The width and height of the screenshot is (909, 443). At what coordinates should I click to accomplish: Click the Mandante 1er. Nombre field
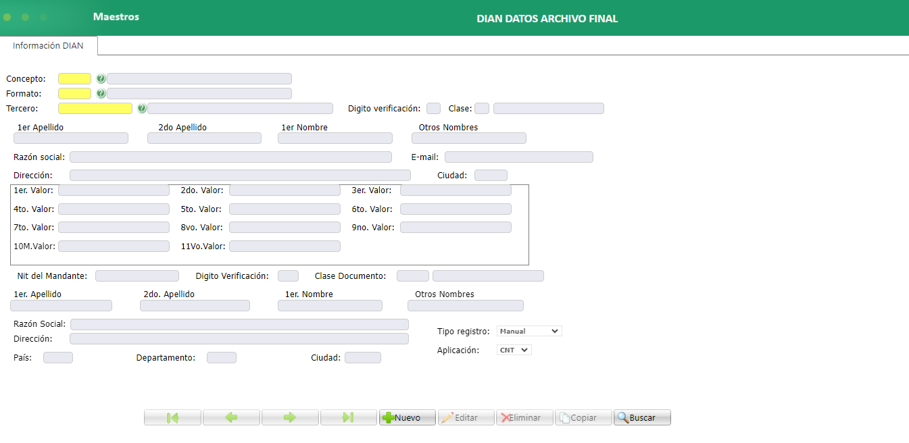tap(330, 306)
